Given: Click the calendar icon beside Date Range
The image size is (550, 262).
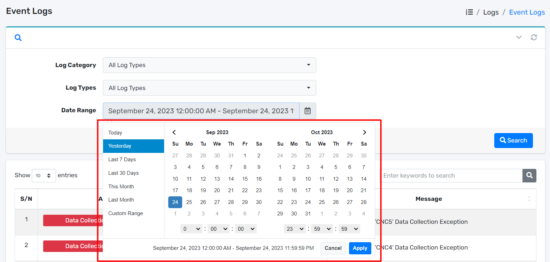Looking at the screenshot, I should 308,111.
